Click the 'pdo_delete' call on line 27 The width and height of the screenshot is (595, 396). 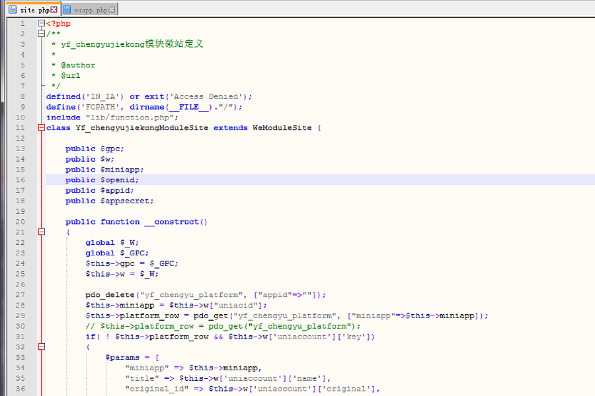pyautogui.click(x=110, y=295)
